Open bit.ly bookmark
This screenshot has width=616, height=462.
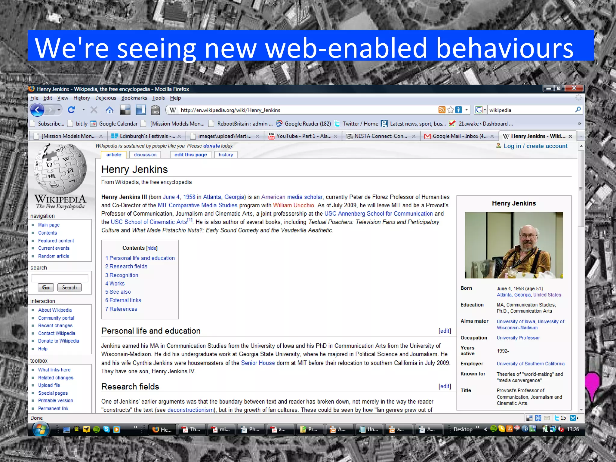tap(78, 124)
